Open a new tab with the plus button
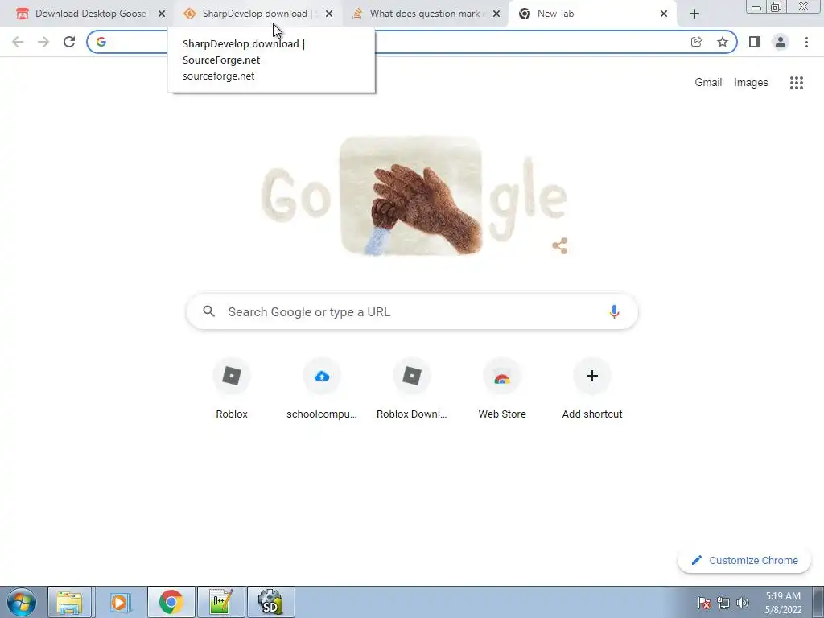 coord(694,14)
